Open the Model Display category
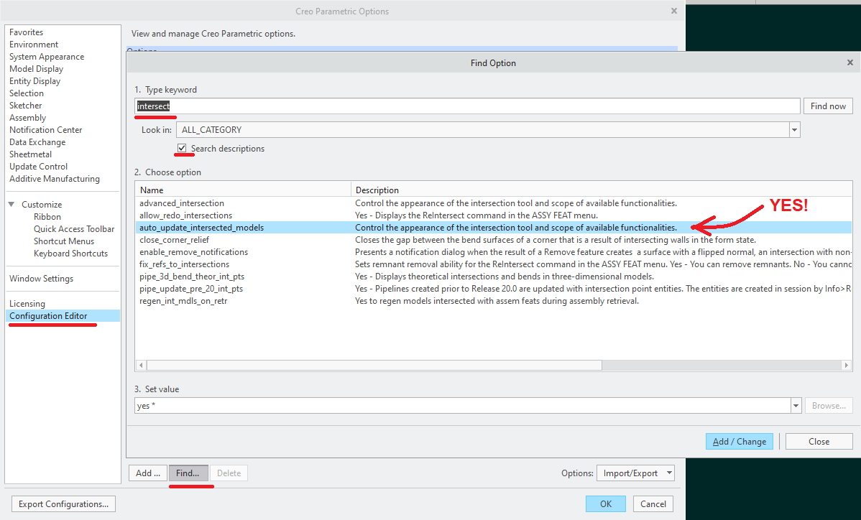 click(36, 68)
